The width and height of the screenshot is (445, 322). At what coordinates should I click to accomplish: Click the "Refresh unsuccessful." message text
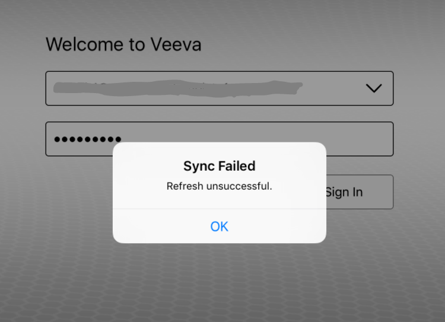tap(219, 186)
